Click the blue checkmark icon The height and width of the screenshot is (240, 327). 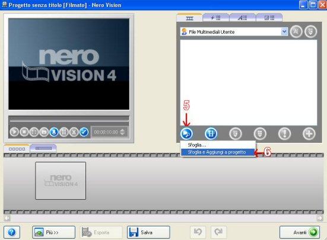[84, 132]
